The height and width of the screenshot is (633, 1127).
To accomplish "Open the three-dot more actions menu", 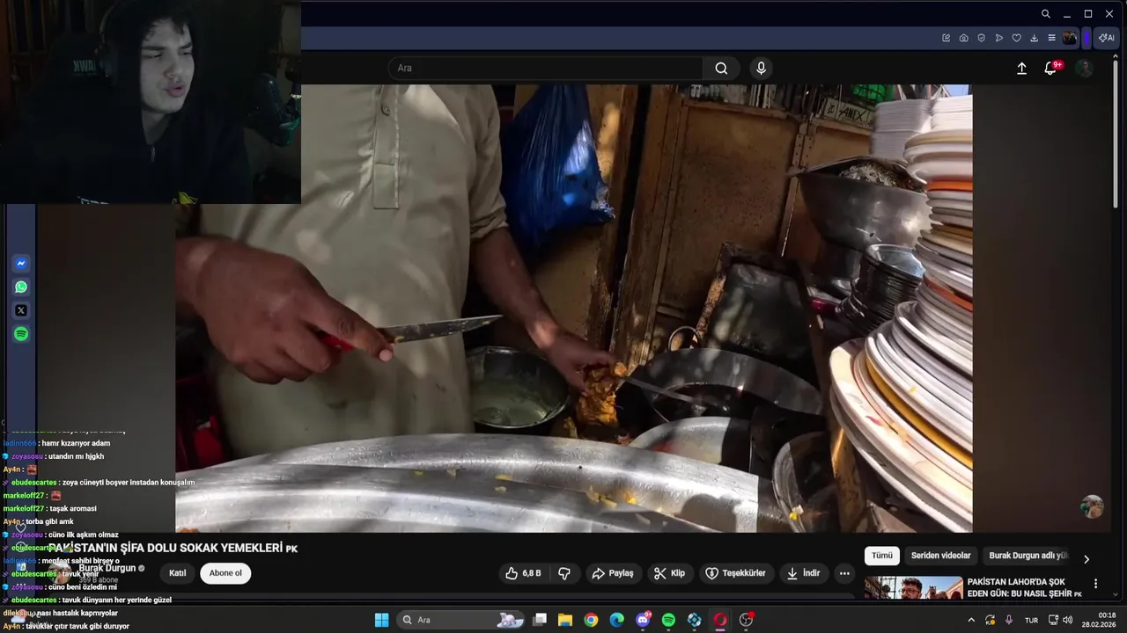I will 844,573.
